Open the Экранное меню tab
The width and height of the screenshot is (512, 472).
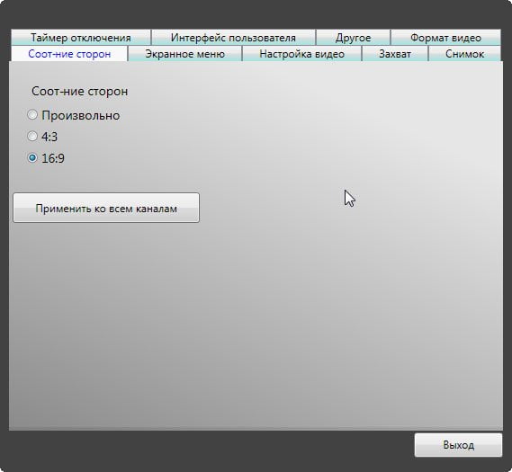click(184, 54)
